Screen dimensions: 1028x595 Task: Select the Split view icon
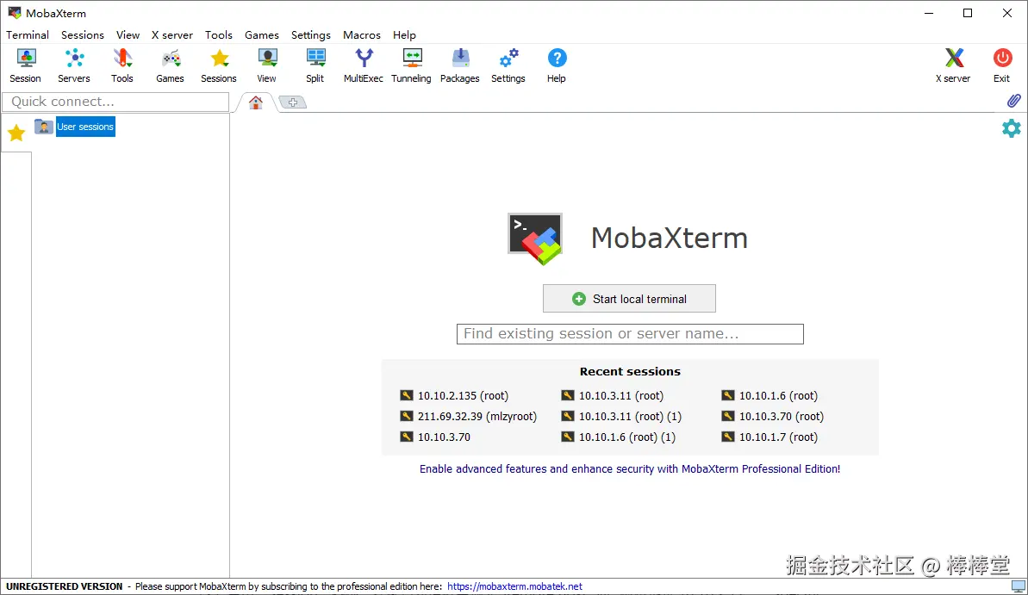(x=315, y=65)
